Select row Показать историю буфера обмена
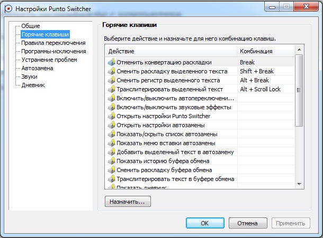This screenshot has height=238, width=323. (200, 161)
